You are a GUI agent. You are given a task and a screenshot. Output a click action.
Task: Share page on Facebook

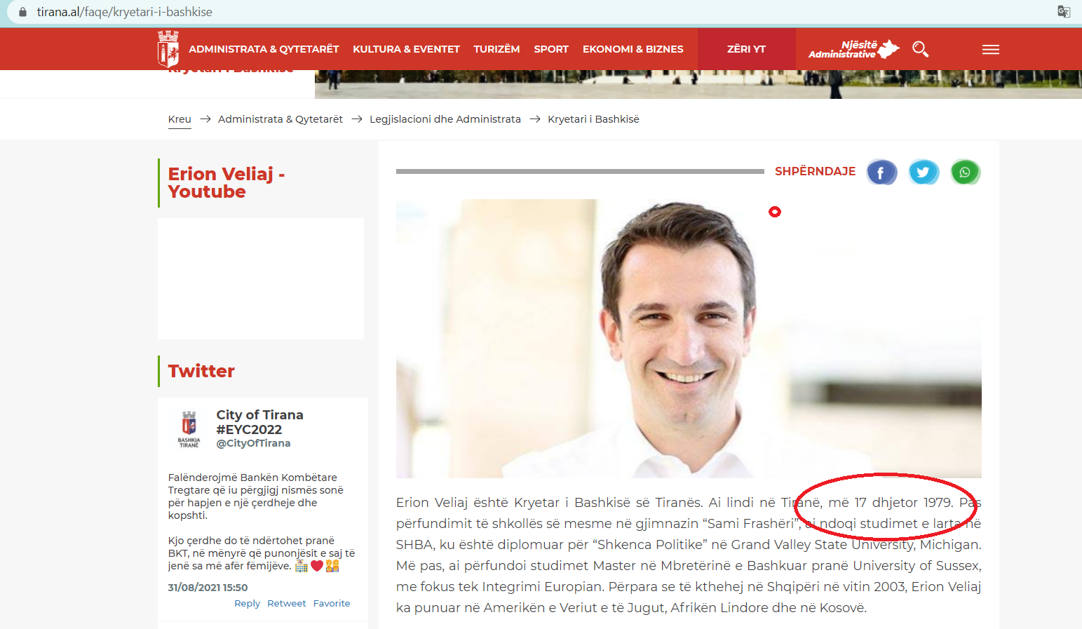[x=881, y=172]
